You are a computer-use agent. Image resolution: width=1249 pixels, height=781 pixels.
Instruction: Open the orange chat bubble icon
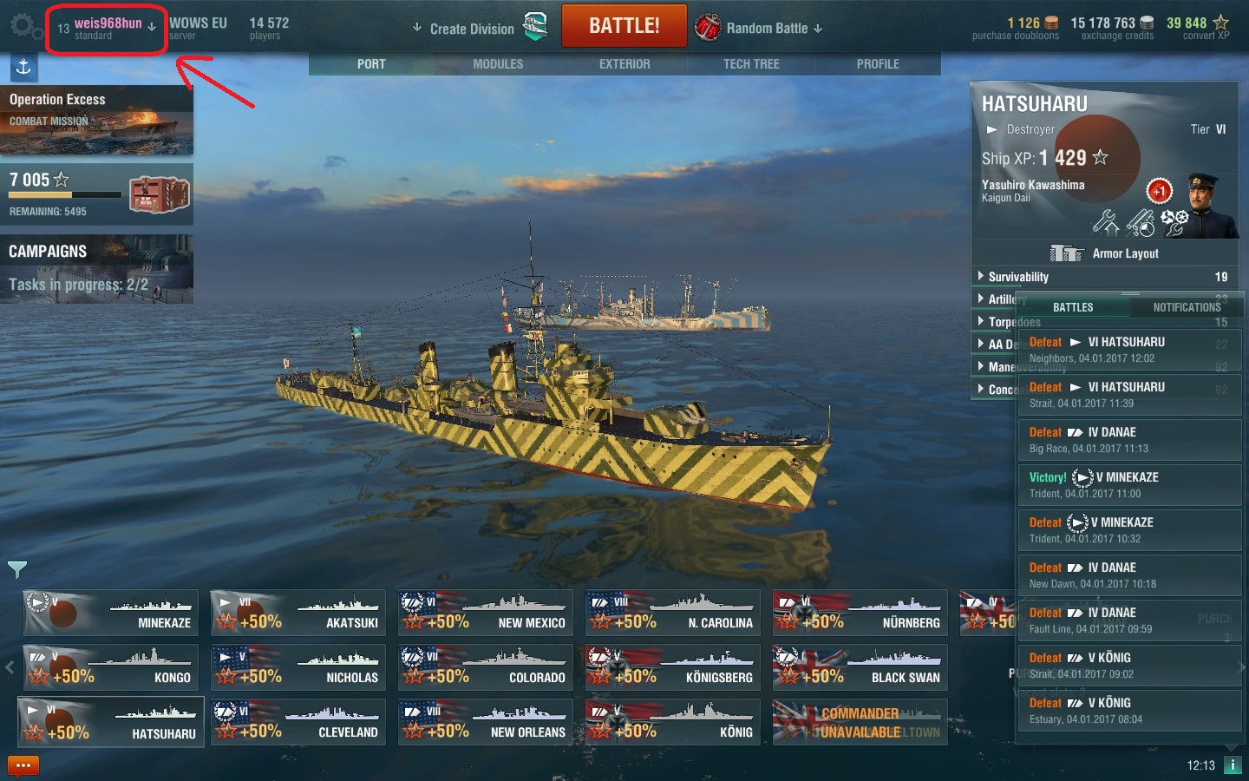pyautogui.click(x=23, y=766)
